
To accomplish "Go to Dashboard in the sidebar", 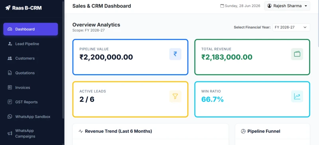I will (31, 29).
